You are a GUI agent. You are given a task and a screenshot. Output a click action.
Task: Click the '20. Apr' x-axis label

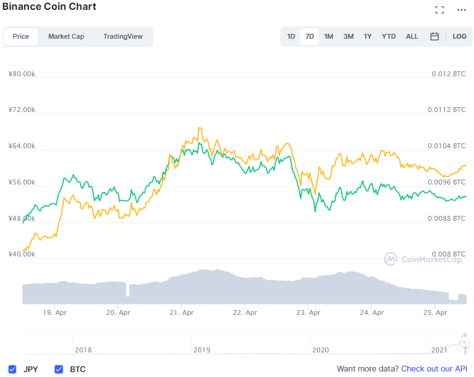tap(118, 312)
